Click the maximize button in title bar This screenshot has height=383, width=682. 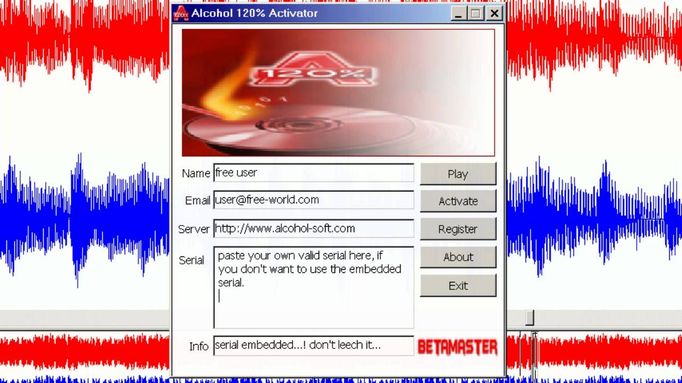[476, 13]
